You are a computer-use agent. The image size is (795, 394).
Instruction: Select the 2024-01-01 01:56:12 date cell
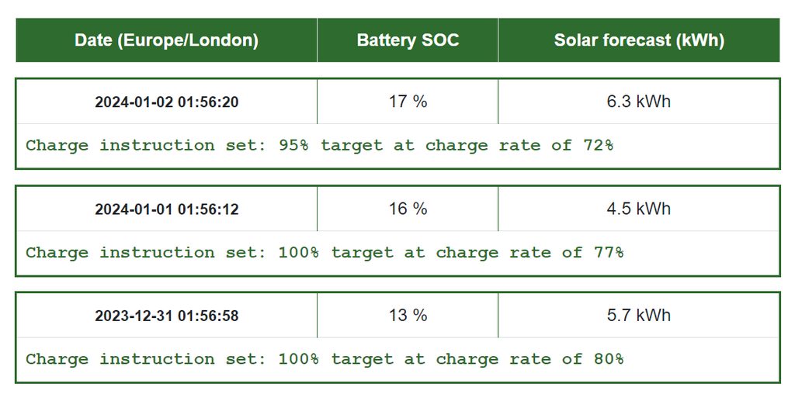tap(166, 209)
